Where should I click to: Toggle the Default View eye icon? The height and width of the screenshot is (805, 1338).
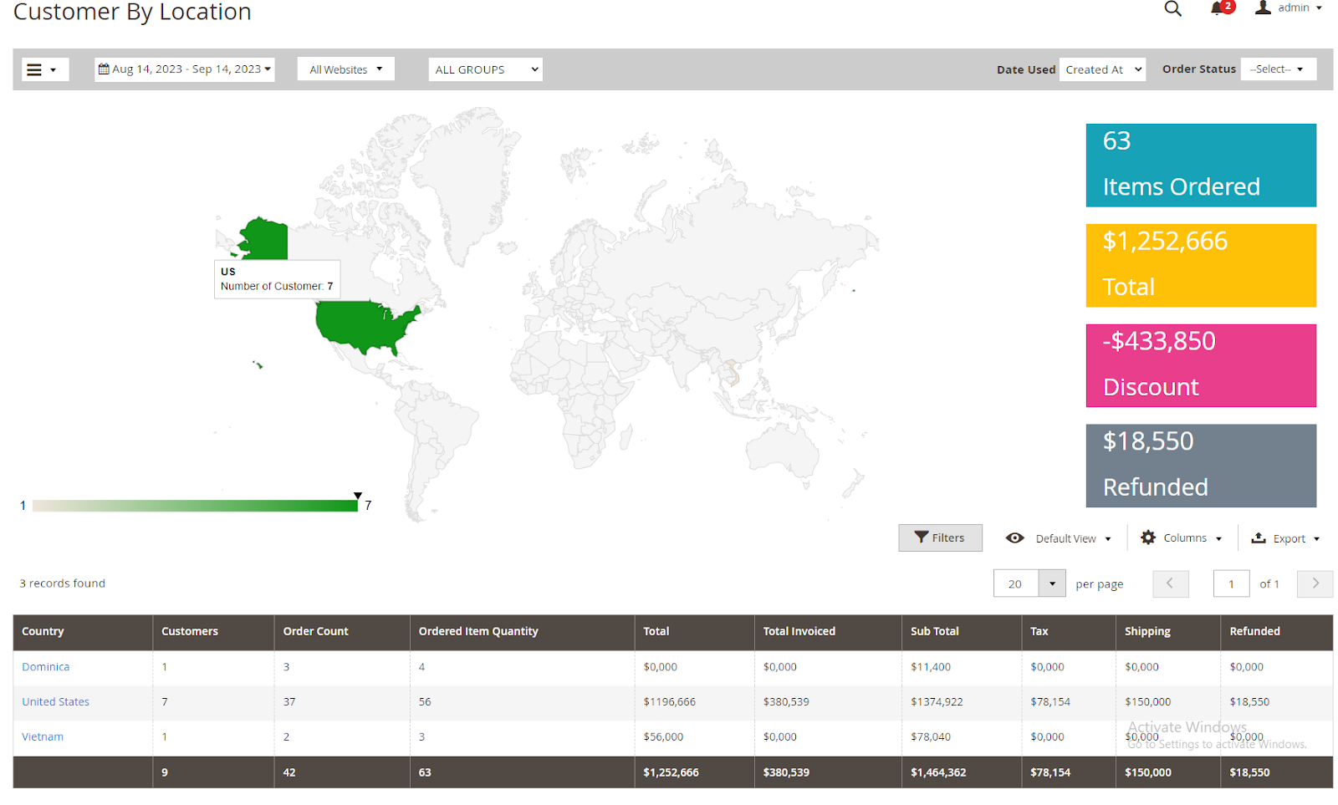pyautogui.click(x=1014, y=538)
